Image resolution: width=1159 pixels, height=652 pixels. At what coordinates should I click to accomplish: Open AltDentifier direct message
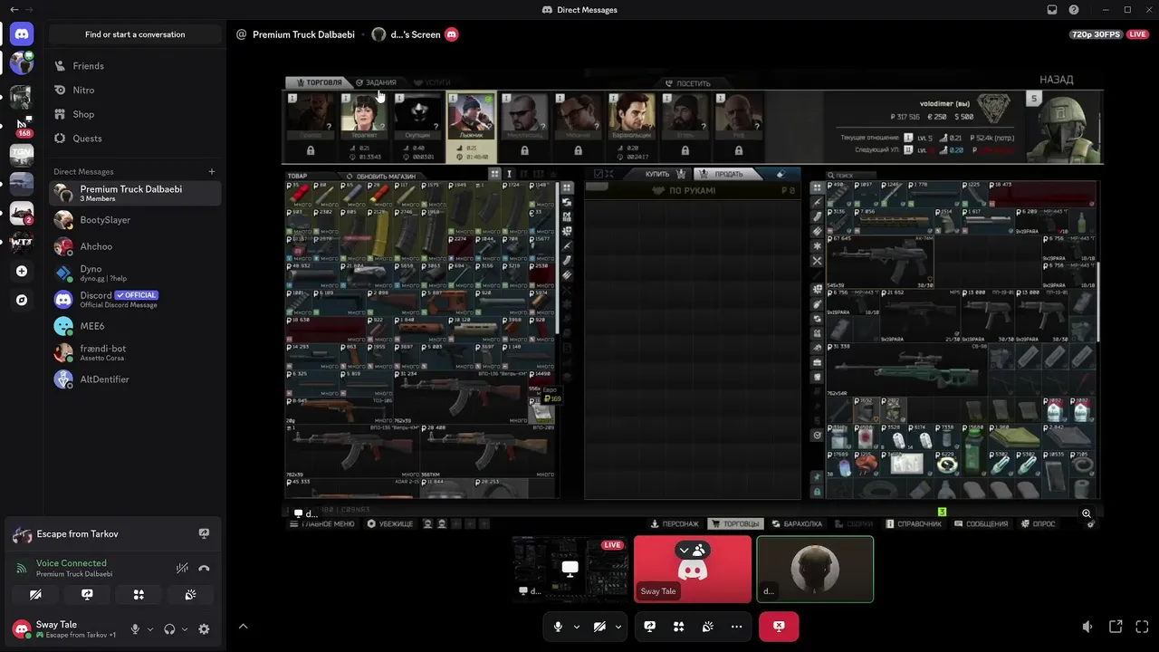(x=135, y=379)
